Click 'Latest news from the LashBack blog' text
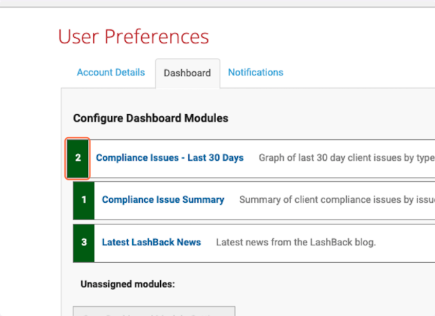Viewport: 435px width, 316px height. point(296,242)
